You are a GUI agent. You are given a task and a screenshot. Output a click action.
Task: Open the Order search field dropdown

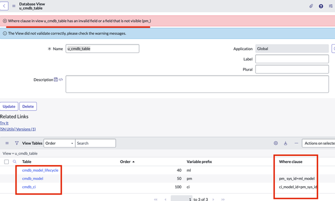click(60, 143)
